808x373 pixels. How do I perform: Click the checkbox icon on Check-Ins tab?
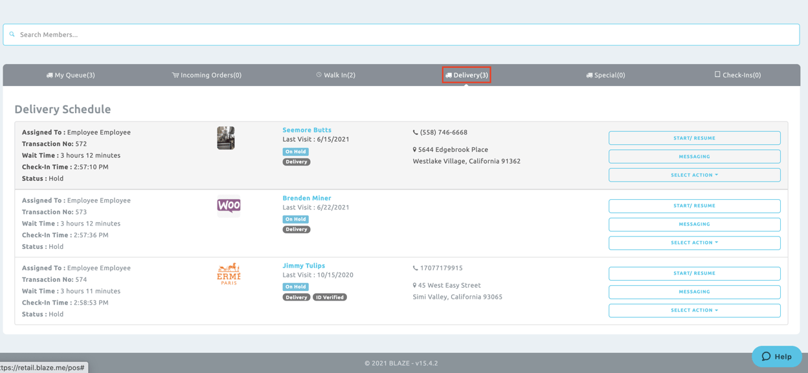point(717,74)
